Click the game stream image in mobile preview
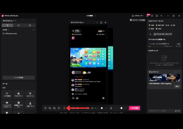Image resolution: width=183 pixels, height=129 pixels. pos(88,58)
